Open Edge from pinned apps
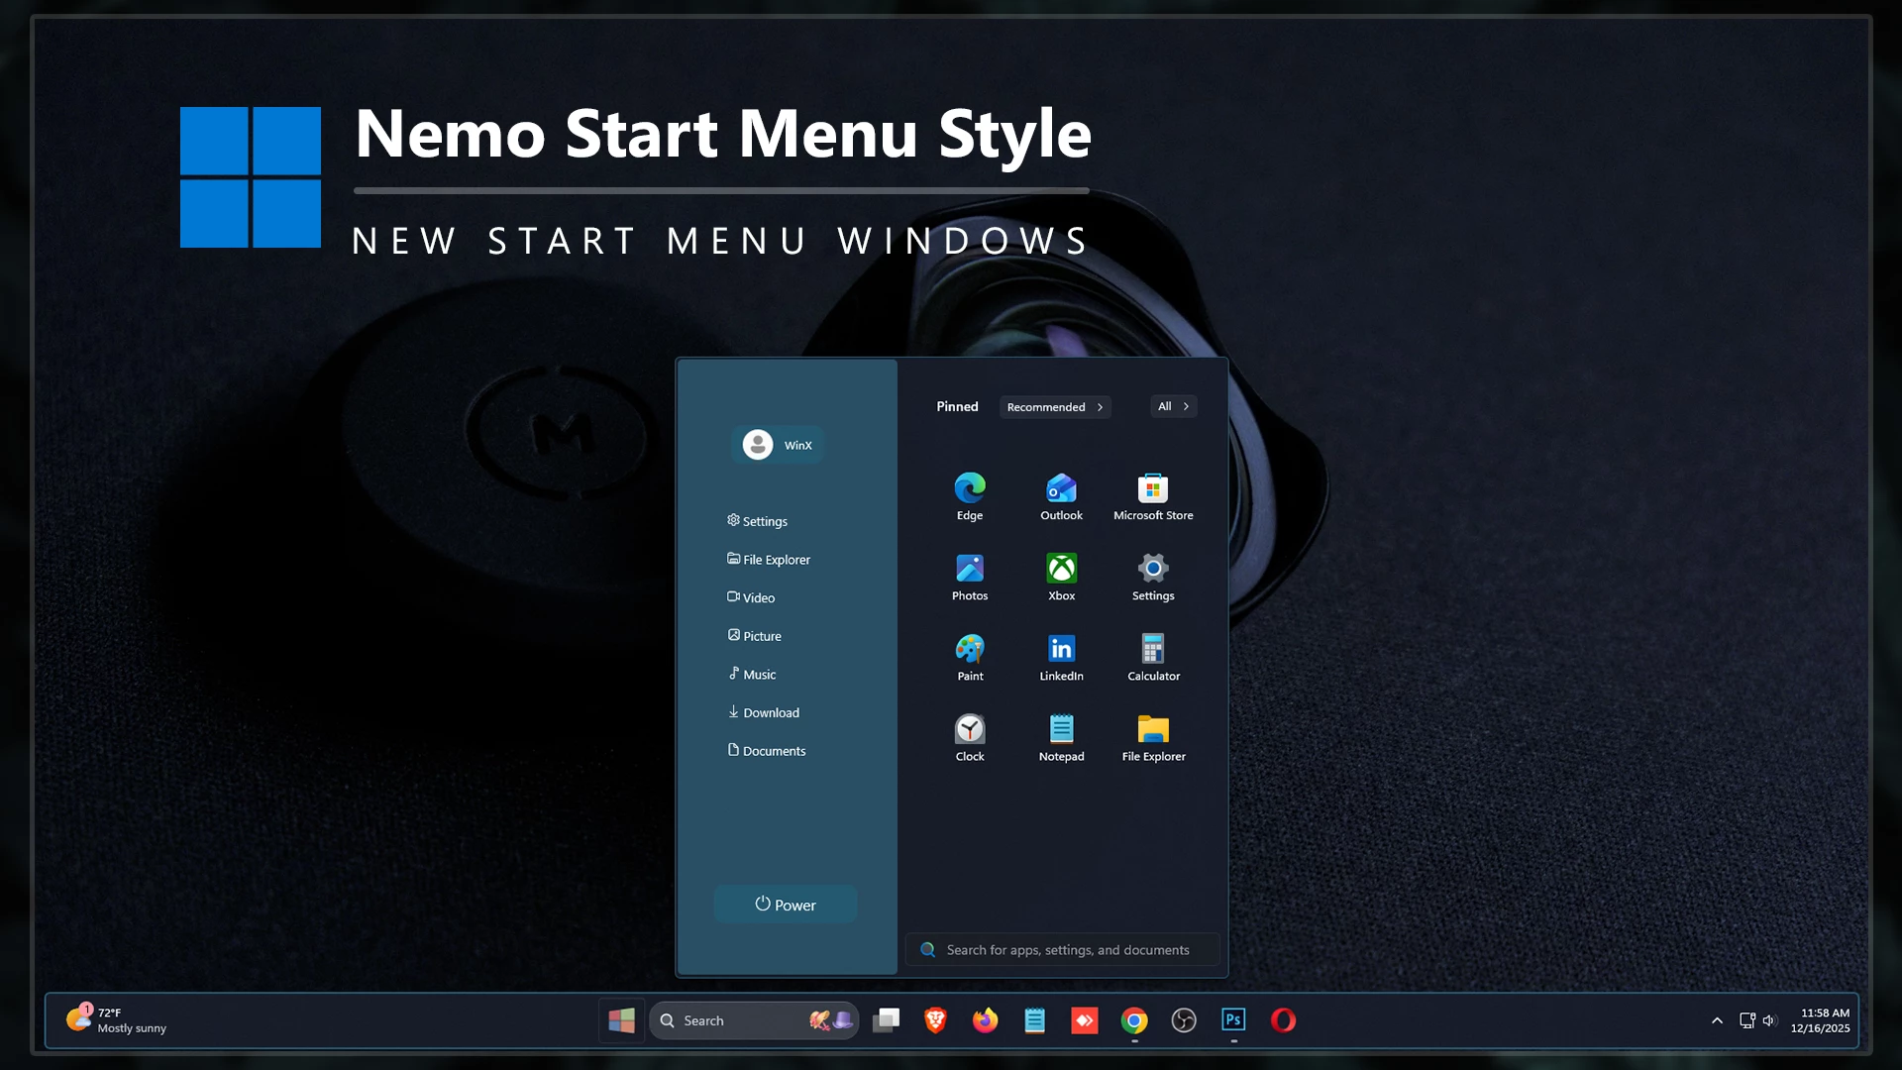This screenshot has height=1070, width=1902. point(970,496)
